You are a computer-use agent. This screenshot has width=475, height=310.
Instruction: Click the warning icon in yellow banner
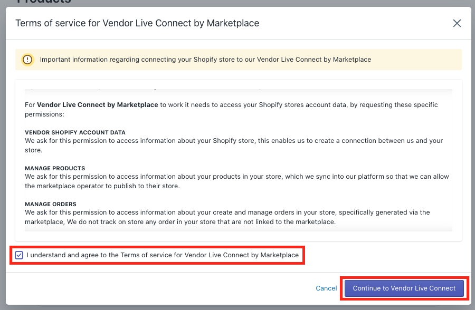[27, 60]
